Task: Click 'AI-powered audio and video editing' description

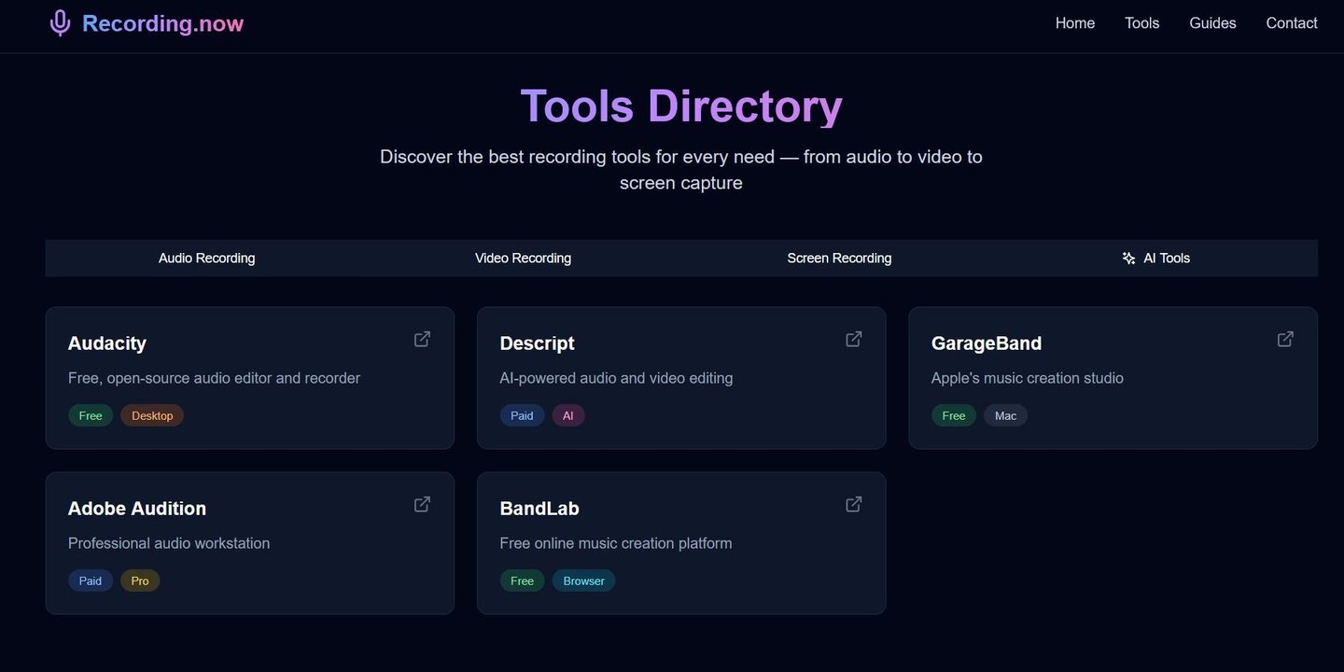Action: click(616, 378)
